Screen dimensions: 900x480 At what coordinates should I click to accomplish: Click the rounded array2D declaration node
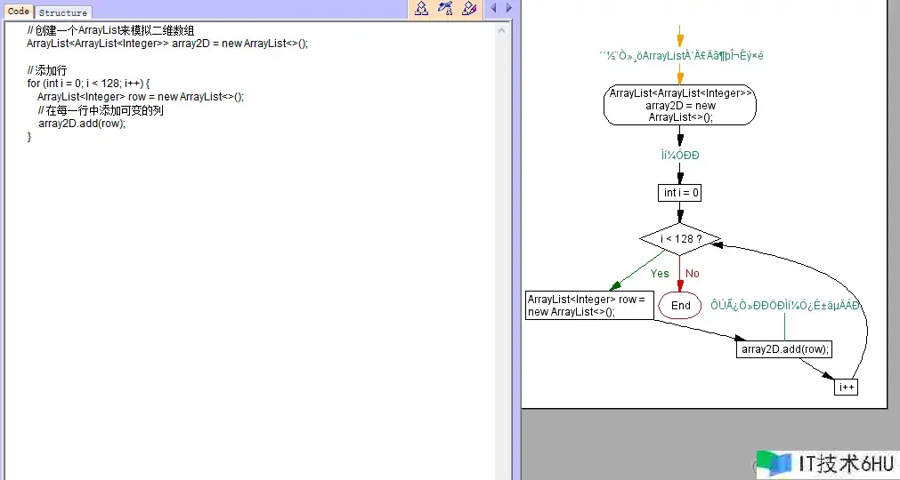point(680,105)
